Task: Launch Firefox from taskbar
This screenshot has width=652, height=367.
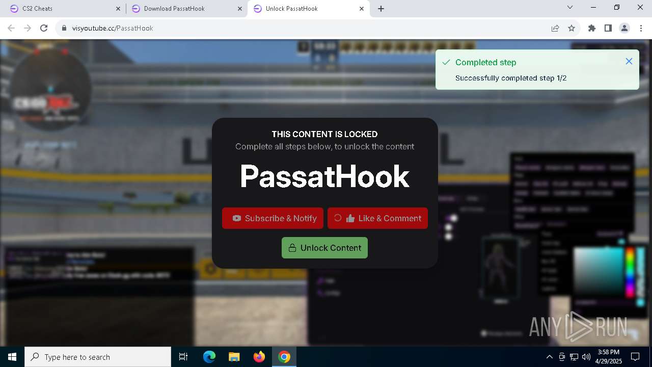Action: click(259, 357)
